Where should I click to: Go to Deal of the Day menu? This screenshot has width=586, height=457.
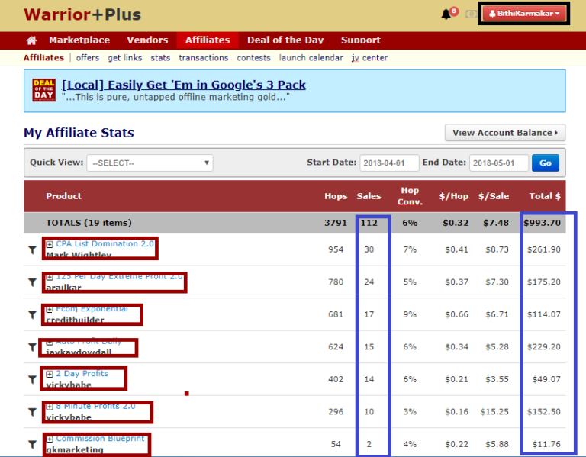click(x=285, y=40)
